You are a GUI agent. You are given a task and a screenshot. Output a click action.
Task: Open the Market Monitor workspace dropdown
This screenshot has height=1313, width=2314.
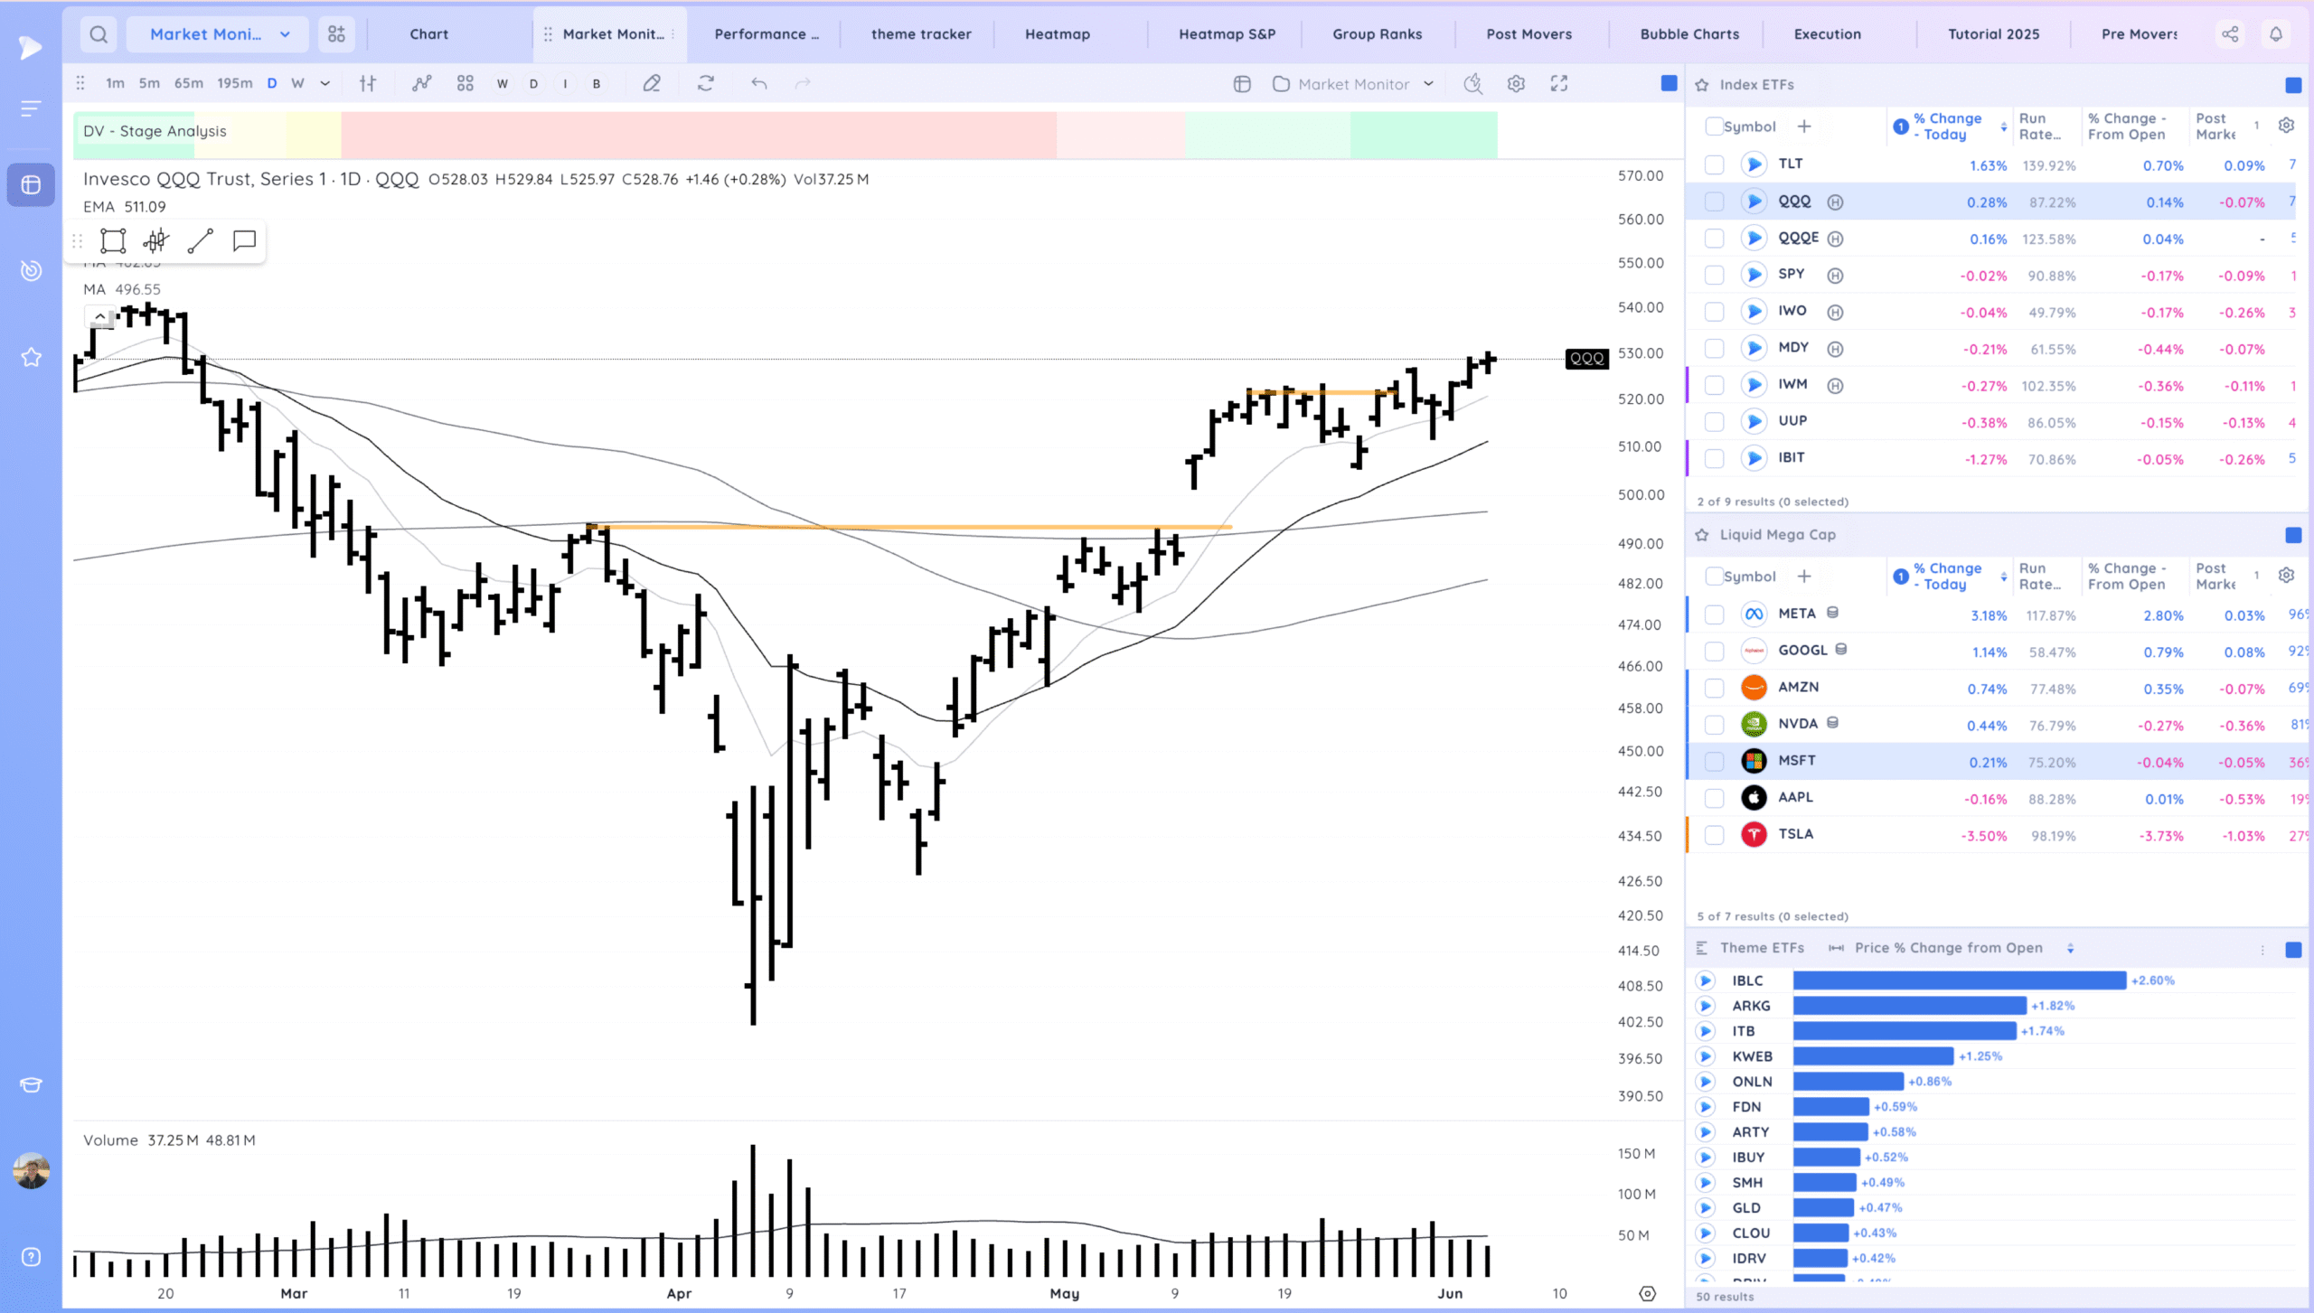tap(220, 34)
